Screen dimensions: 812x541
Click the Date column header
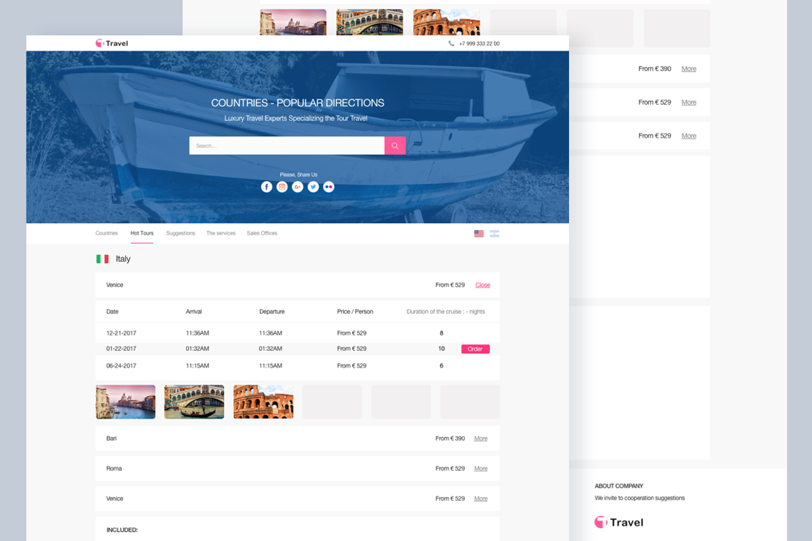click(x=112, y=312)
